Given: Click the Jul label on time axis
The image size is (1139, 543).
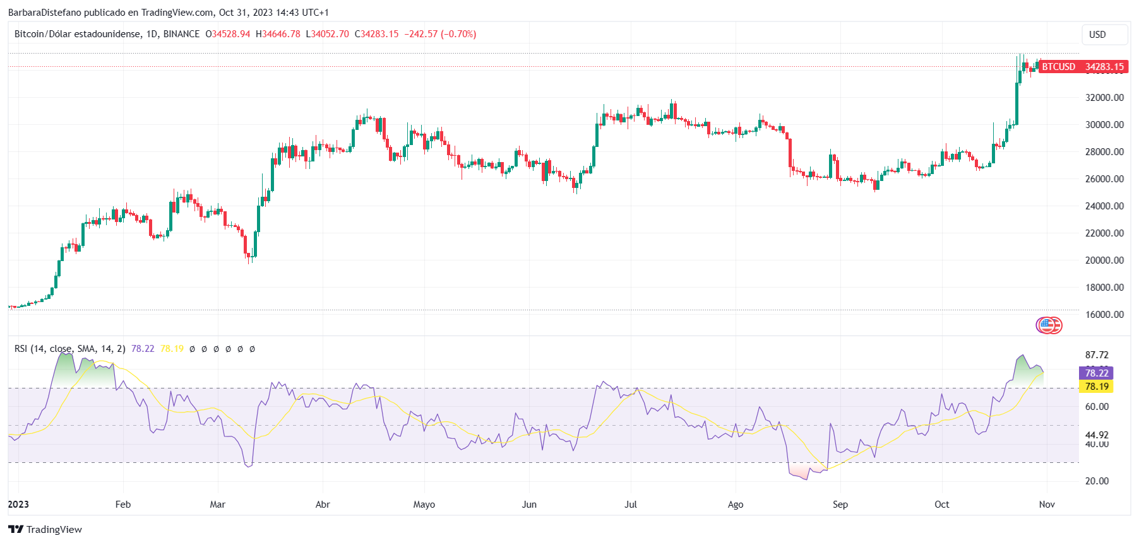Looking at the screenshot, I should 630,505.
